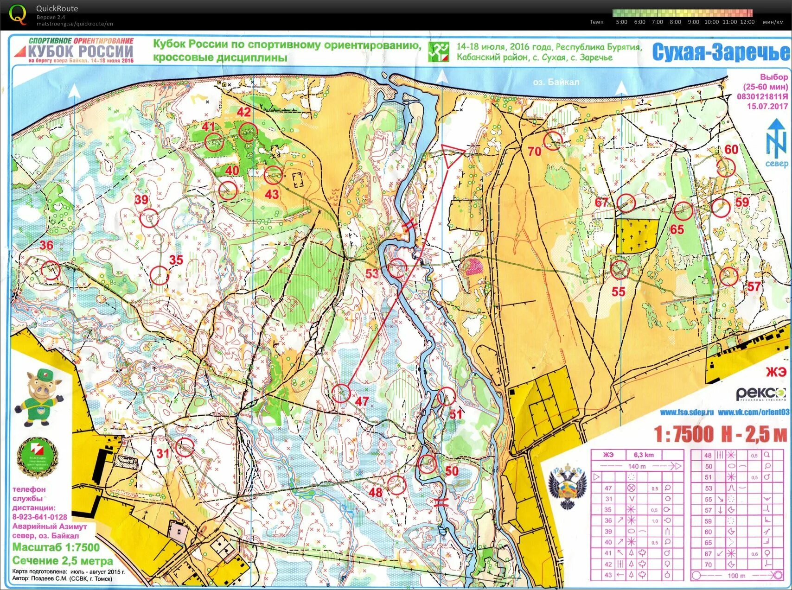This screenshot has height=590, width=792.
Task: Click control circle 40
Action: tap(228, 190)
